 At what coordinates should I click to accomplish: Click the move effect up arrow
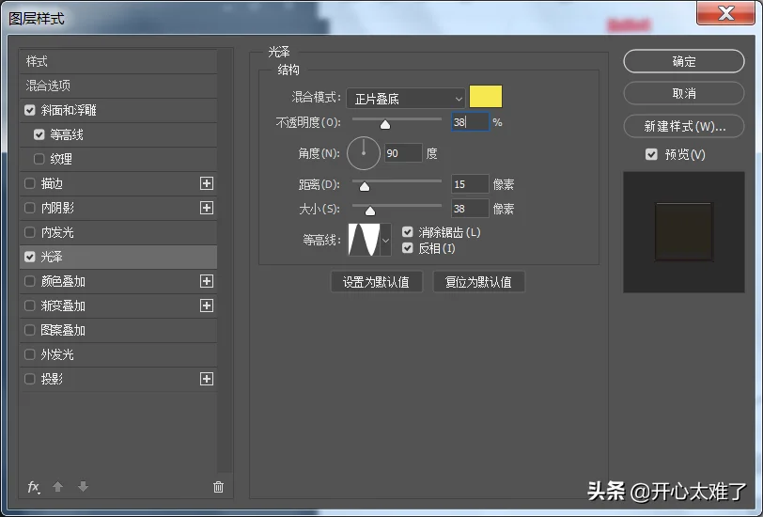57,486
